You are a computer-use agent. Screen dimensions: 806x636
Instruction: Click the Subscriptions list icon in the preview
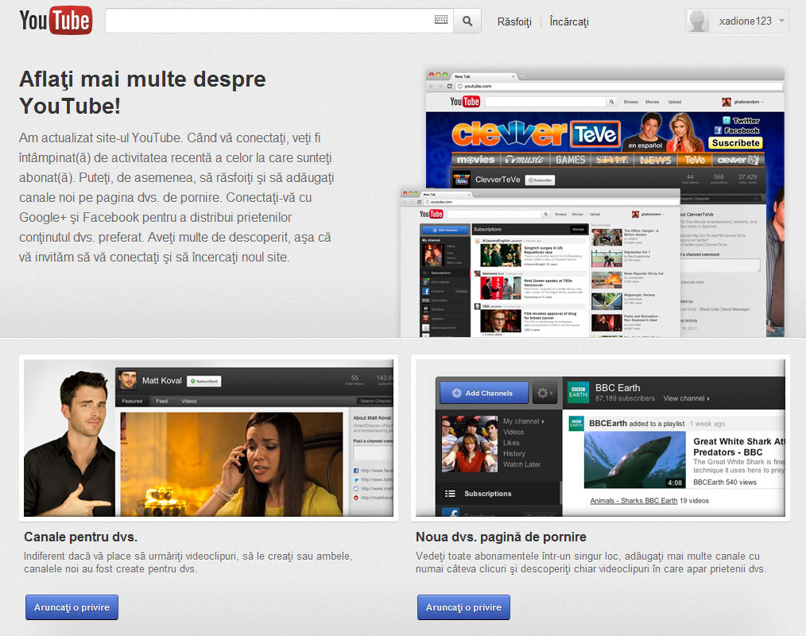tap(450, 494)
